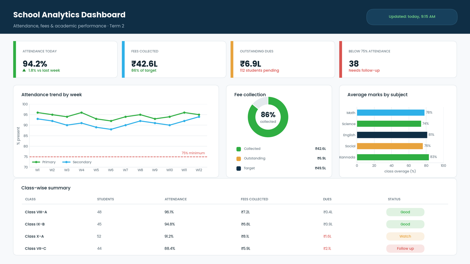The width and height of the screenshot is (470, 264).
Task: Click the 'Needs follow-up' text
Action: [x=364, y=70]
